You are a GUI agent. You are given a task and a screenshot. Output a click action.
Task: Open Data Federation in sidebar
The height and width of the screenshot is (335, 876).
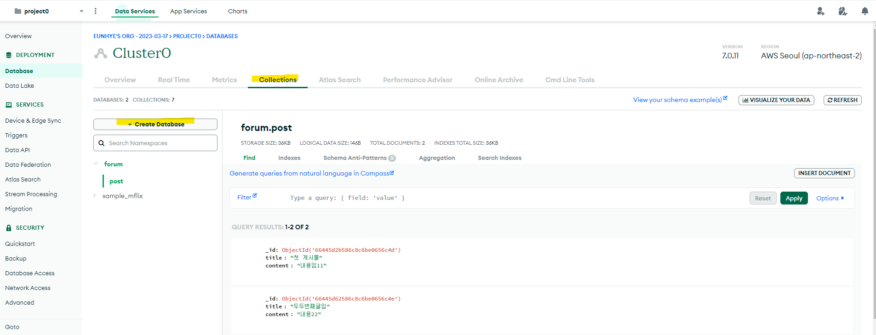pos(28,165)
